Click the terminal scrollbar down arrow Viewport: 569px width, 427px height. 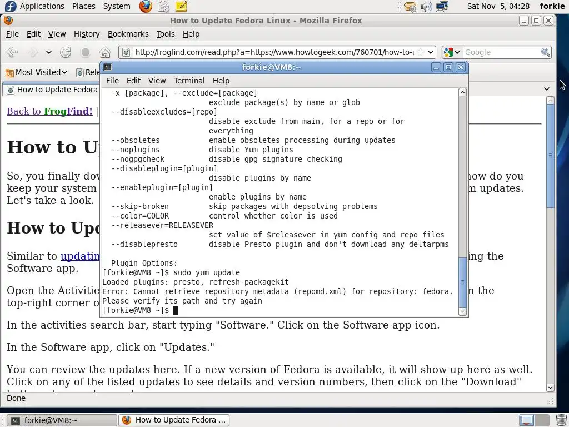tap(462, 311)
